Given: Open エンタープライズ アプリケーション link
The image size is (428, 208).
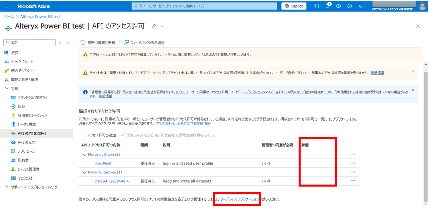Looking at the screenshot, I should coord(237,199).
